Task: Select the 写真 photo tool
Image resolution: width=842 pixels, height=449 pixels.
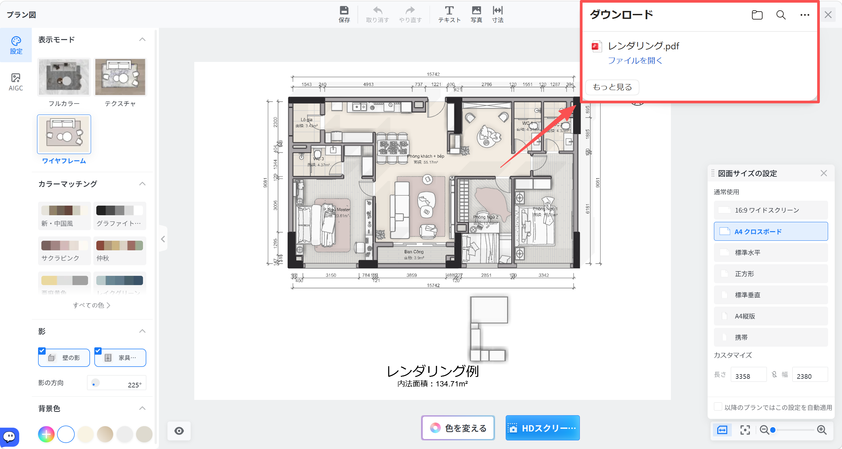Action: (x=476, y=15)
